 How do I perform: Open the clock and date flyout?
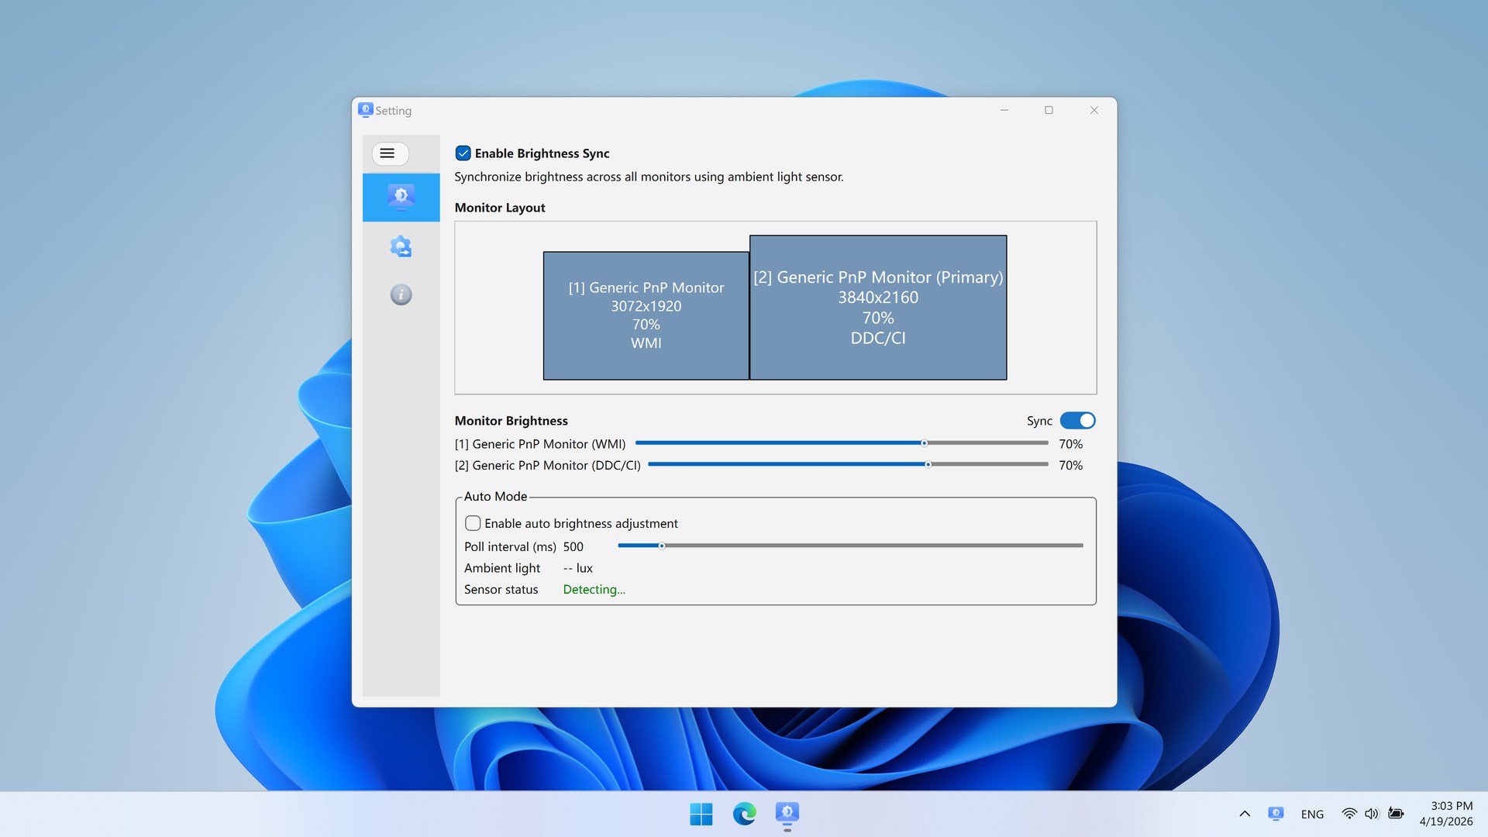tap(1445, 814)
